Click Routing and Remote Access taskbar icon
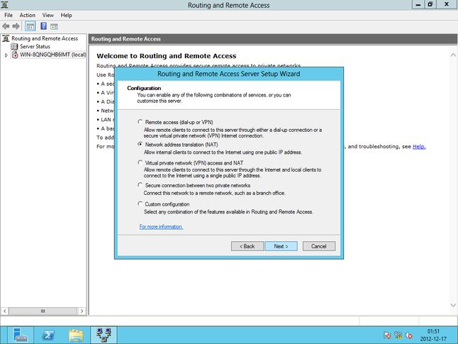 tap(104, 335)
